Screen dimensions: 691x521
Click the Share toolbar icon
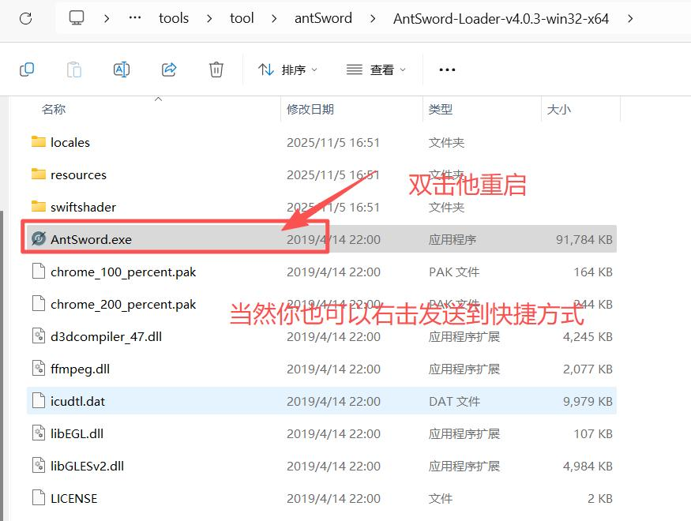[169, 69]
